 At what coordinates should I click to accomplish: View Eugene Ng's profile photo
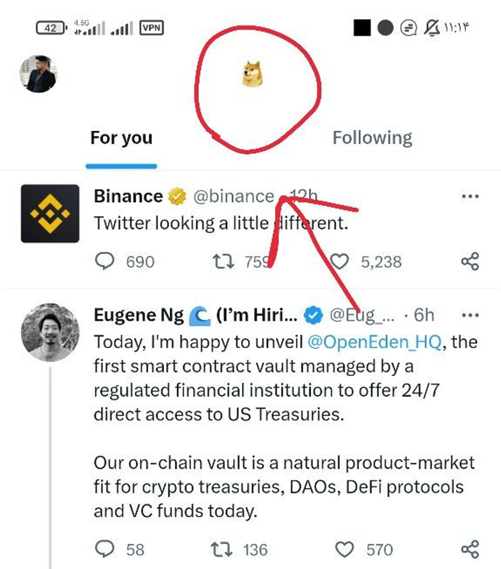tap(50, 332)
